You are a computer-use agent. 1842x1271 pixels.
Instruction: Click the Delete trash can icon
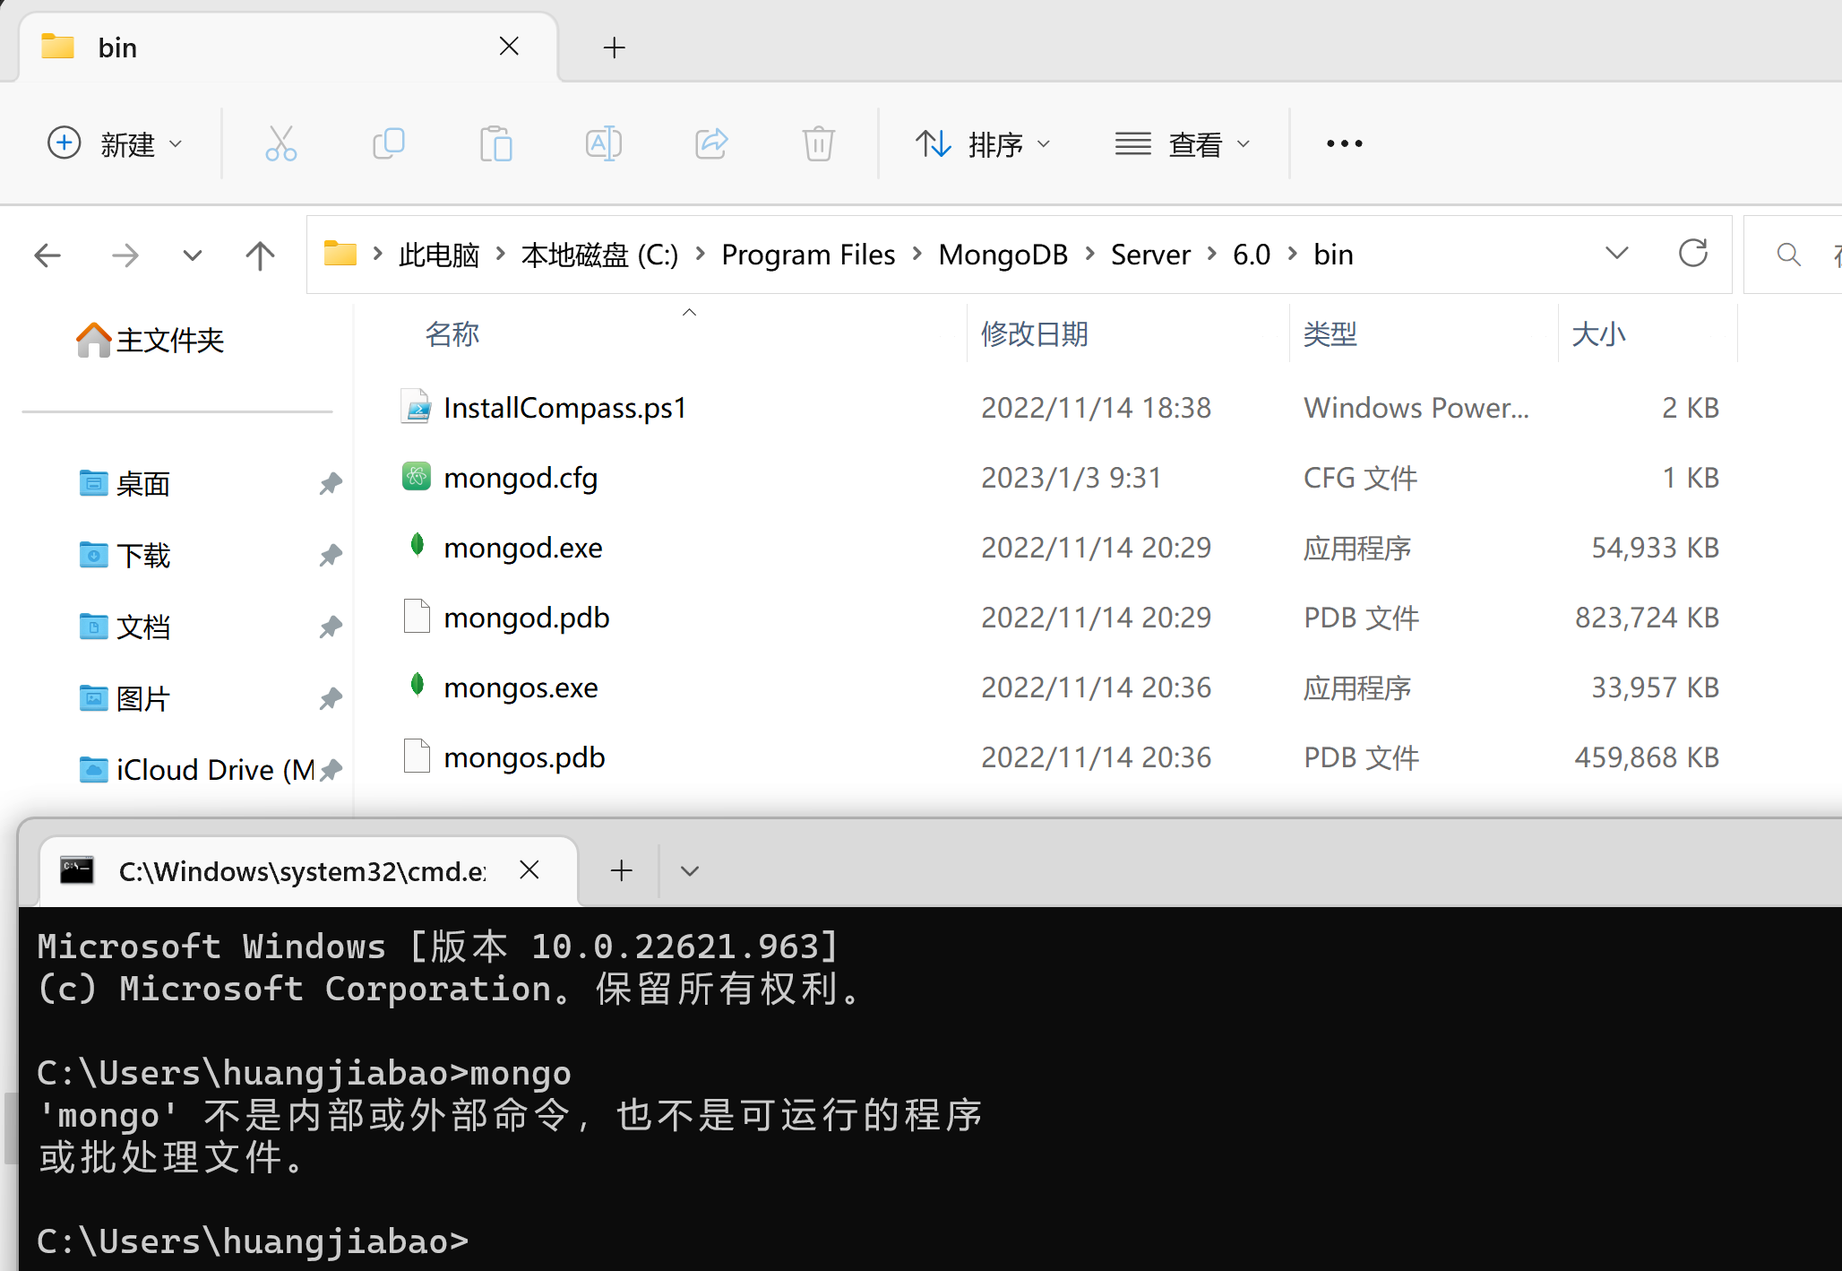[x=819, y=143]
